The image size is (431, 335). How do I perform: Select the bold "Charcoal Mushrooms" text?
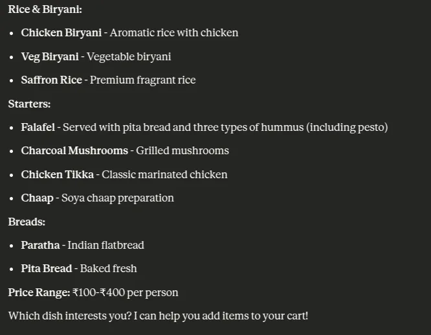[x=74, y=150]
